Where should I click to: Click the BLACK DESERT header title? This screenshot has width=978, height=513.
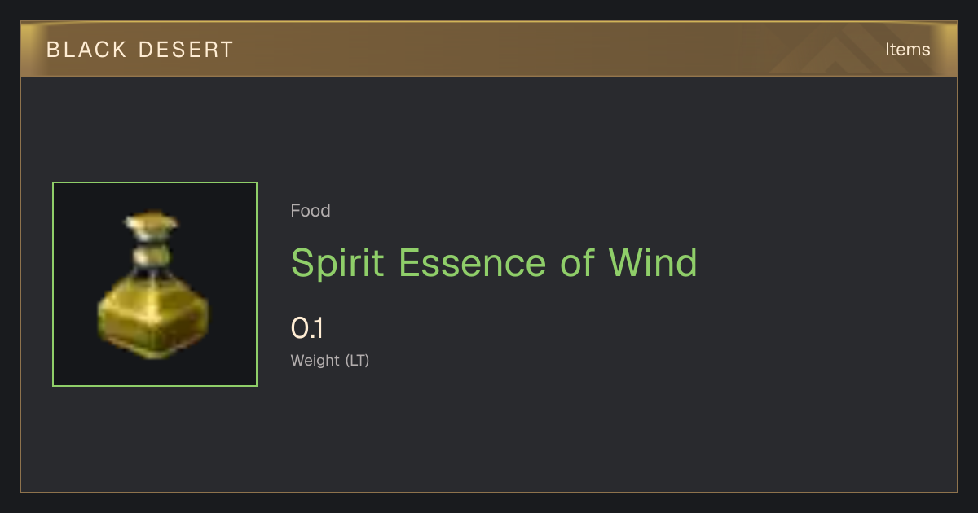point(140,50)
